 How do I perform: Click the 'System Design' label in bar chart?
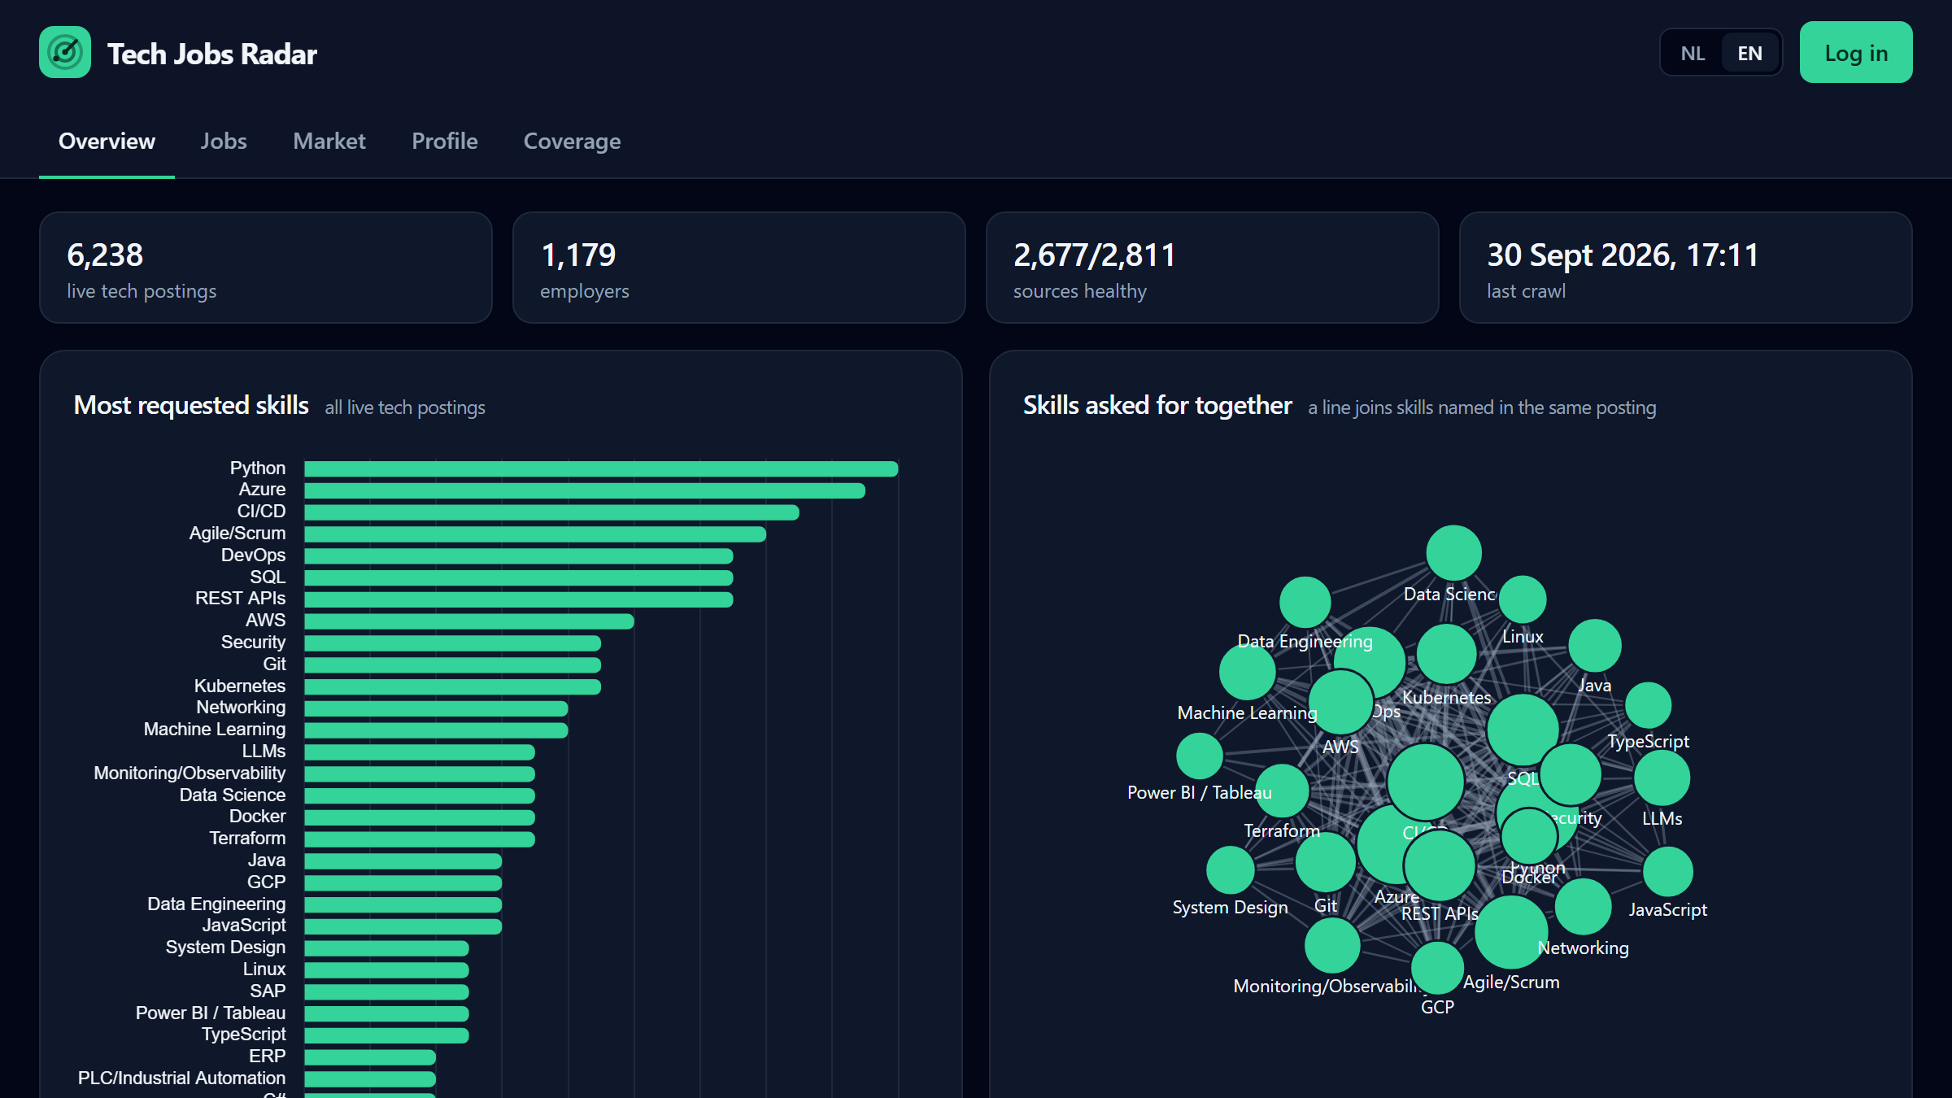225,948
